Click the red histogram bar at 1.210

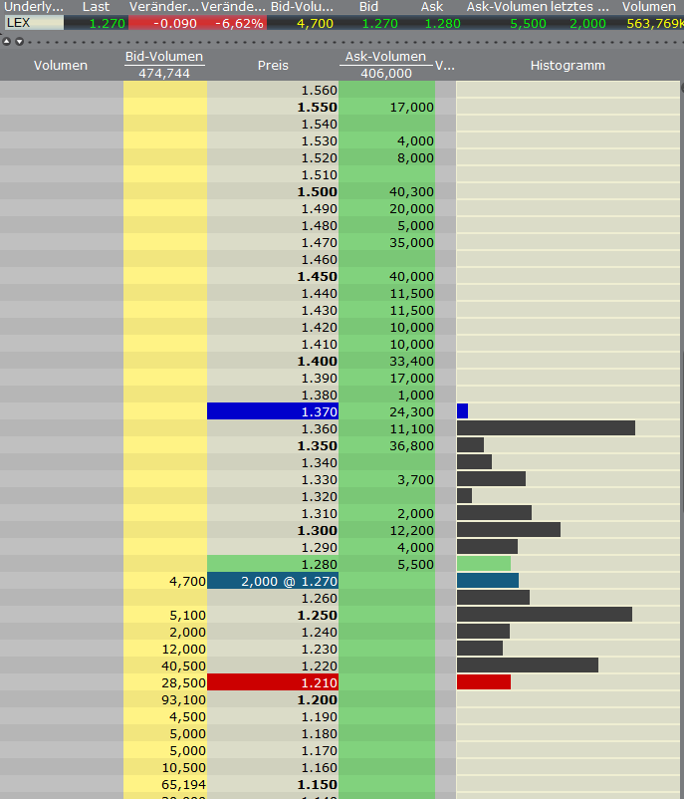pyautogui.click(x=483, y=682)
